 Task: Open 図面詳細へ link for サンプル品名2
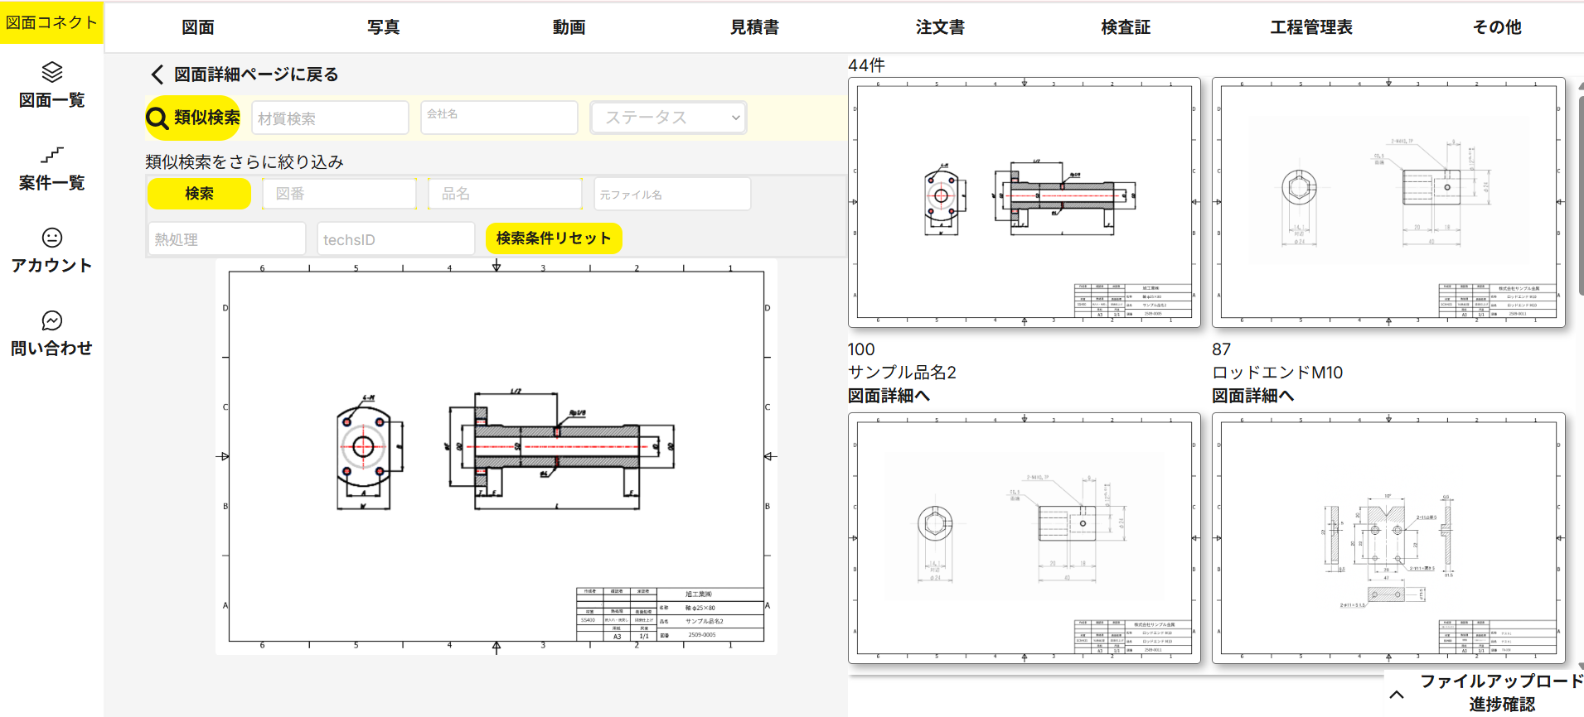(x=889, y=396)
